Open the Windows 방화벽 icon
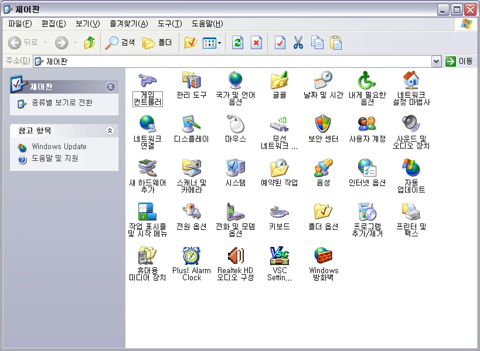 (x=324, y=256)
